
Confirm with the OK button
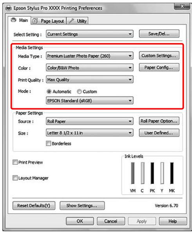tap(80, 221)
